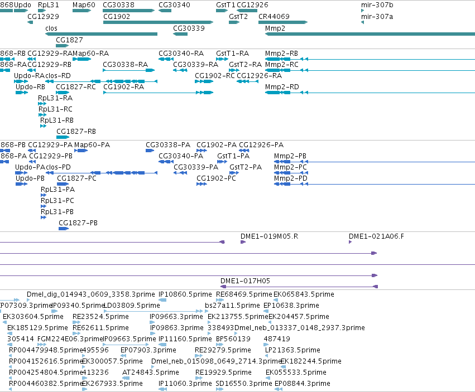This screenshot has width=475, height=392.
Task: Click the Mmp2-PD protein label
Action: tap(290, 178)
